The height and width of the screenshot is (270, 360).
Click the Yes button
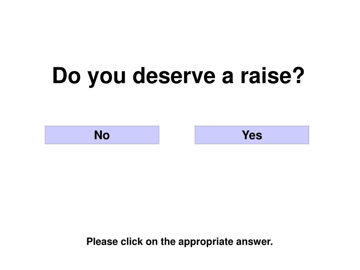[252, 135]
